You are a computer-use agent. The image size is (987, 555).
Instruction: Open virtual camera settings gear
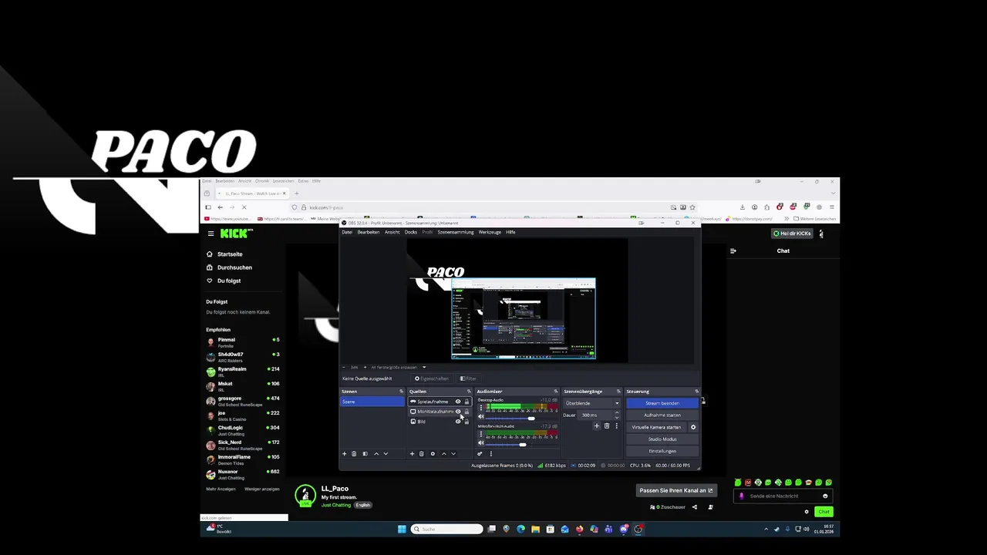coord(693,427)
